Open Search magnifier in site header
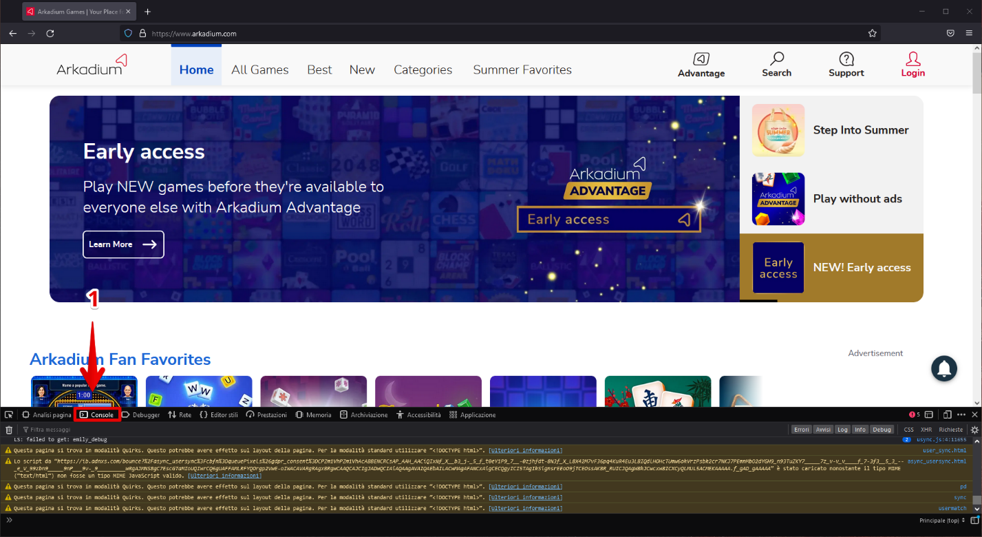 (x=777, y=65)
